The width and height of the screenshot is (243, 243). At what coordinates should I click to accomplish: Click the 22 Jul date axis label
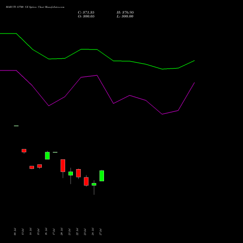pos(77,232)
